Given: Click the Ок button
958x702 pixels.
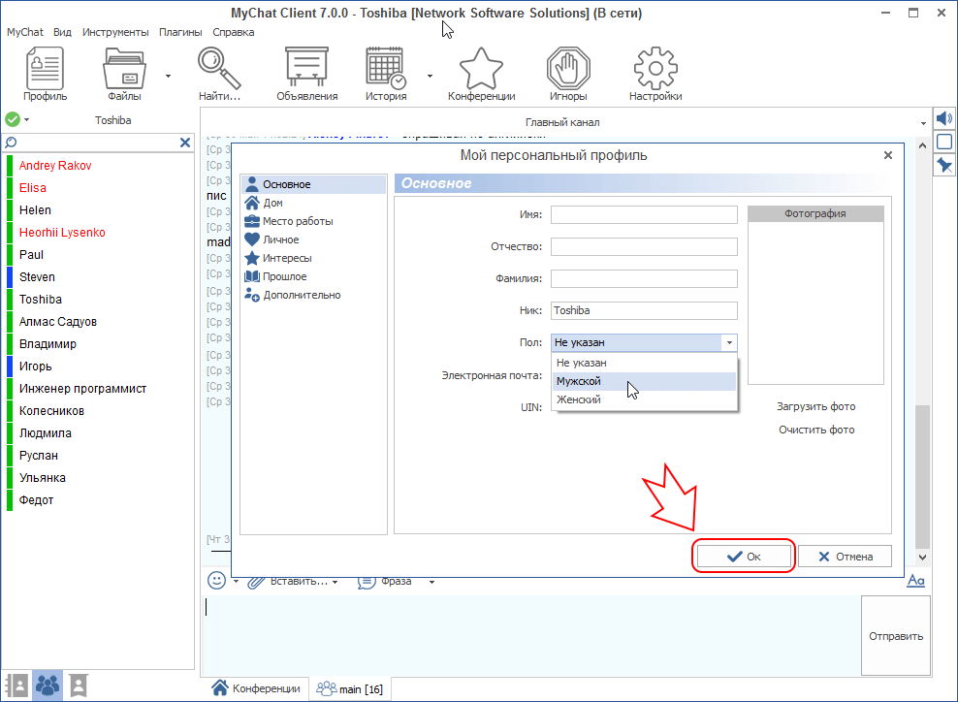Looking at the screenshot, I should click(744, 557).
